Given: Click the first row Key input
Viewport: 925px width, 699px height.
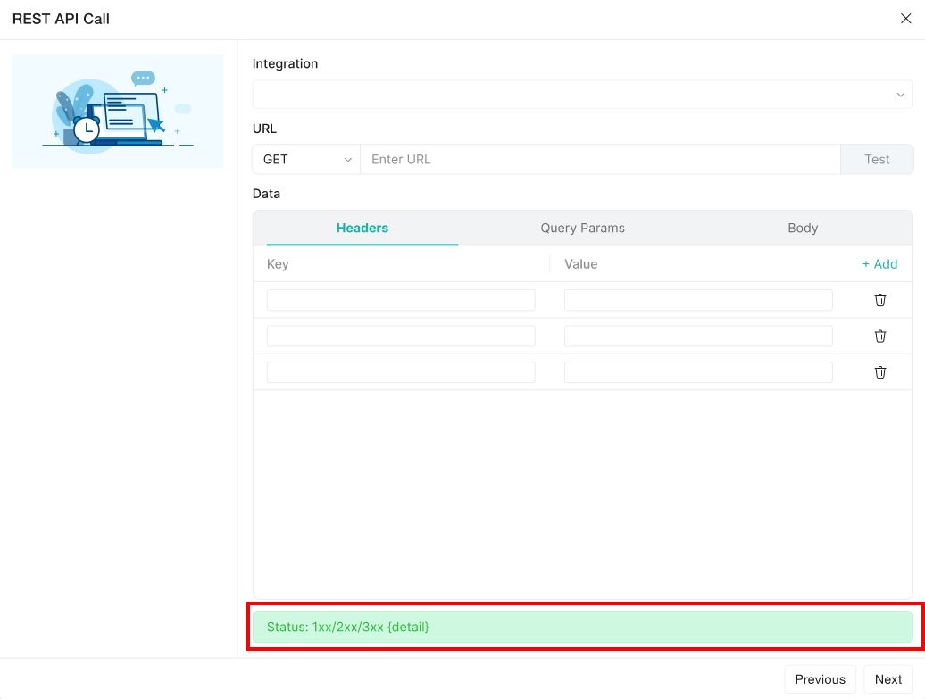Looking at the screenshot, I should (401, 300).
